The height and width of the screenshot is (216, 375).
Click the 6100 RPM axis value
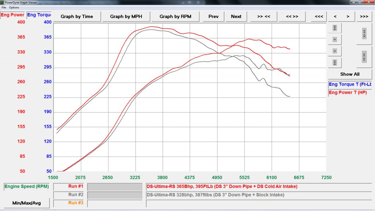272,178
